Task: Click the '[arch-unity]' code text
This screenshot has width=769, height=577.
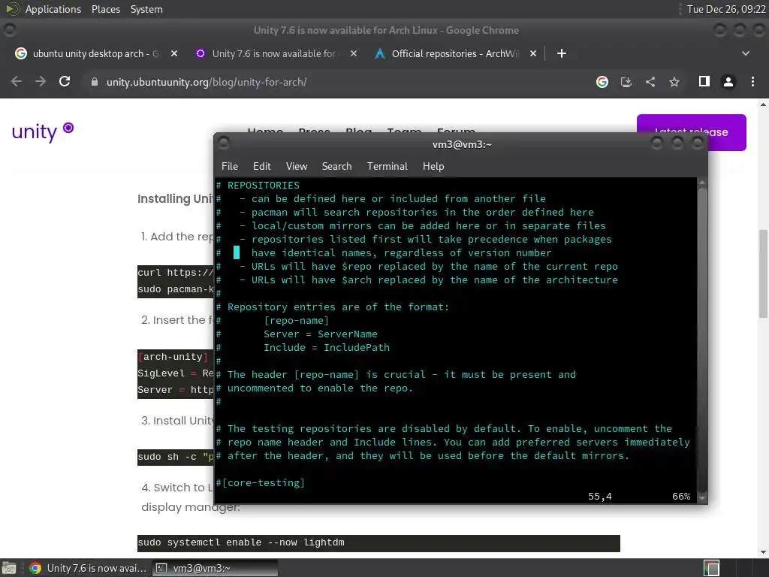Action: (x=173, y=357)
